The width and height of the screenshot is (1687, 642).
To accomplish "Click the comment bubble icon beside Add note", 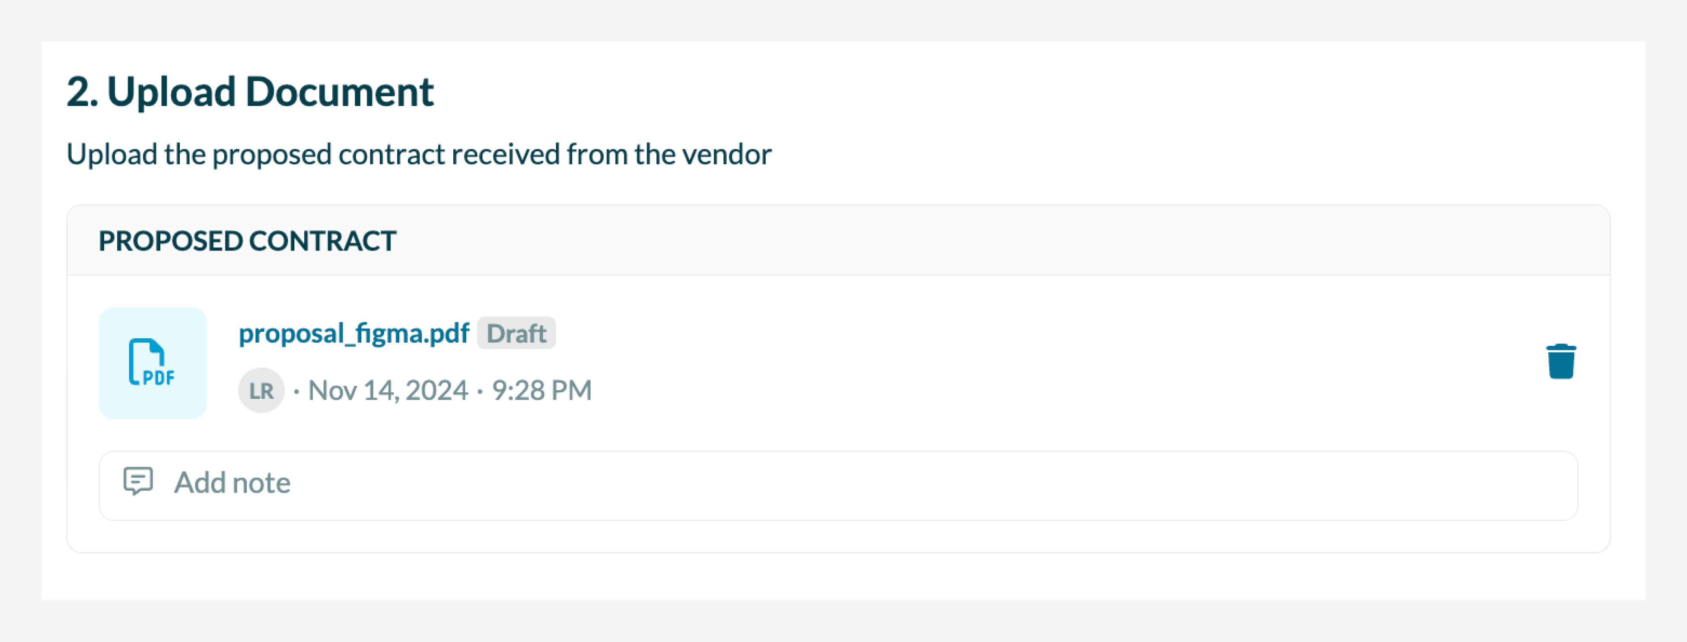I will pyautogui.click(x=138, y=482).
